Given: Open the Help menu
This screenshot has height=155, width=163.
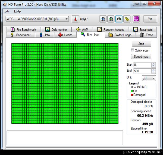Looking at the screenshot, I should (17, 11).
